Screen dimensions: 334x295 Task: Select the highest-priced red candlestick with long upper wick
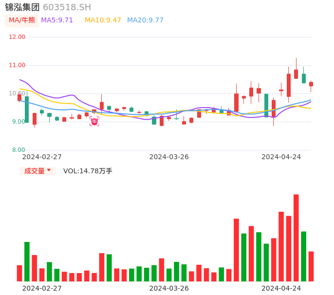click(296, 74)
